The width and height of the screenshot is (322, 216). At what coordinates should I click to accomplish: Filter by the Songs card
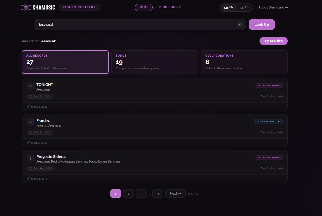click(155, 62)
